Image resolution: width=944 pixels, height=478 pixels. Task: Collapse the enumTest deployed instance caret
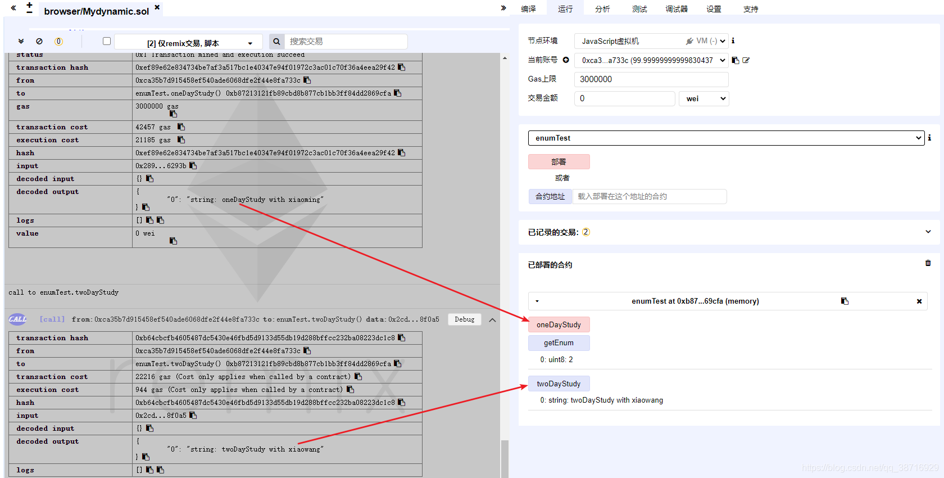pos(537,301)
